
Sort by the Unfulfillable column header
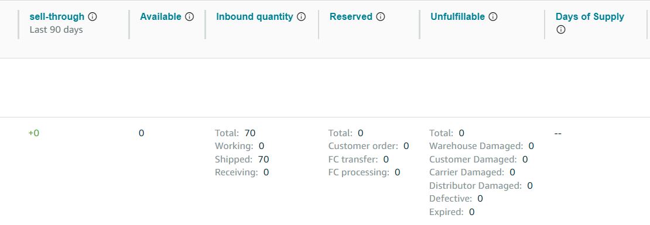[x=458, y=17]
